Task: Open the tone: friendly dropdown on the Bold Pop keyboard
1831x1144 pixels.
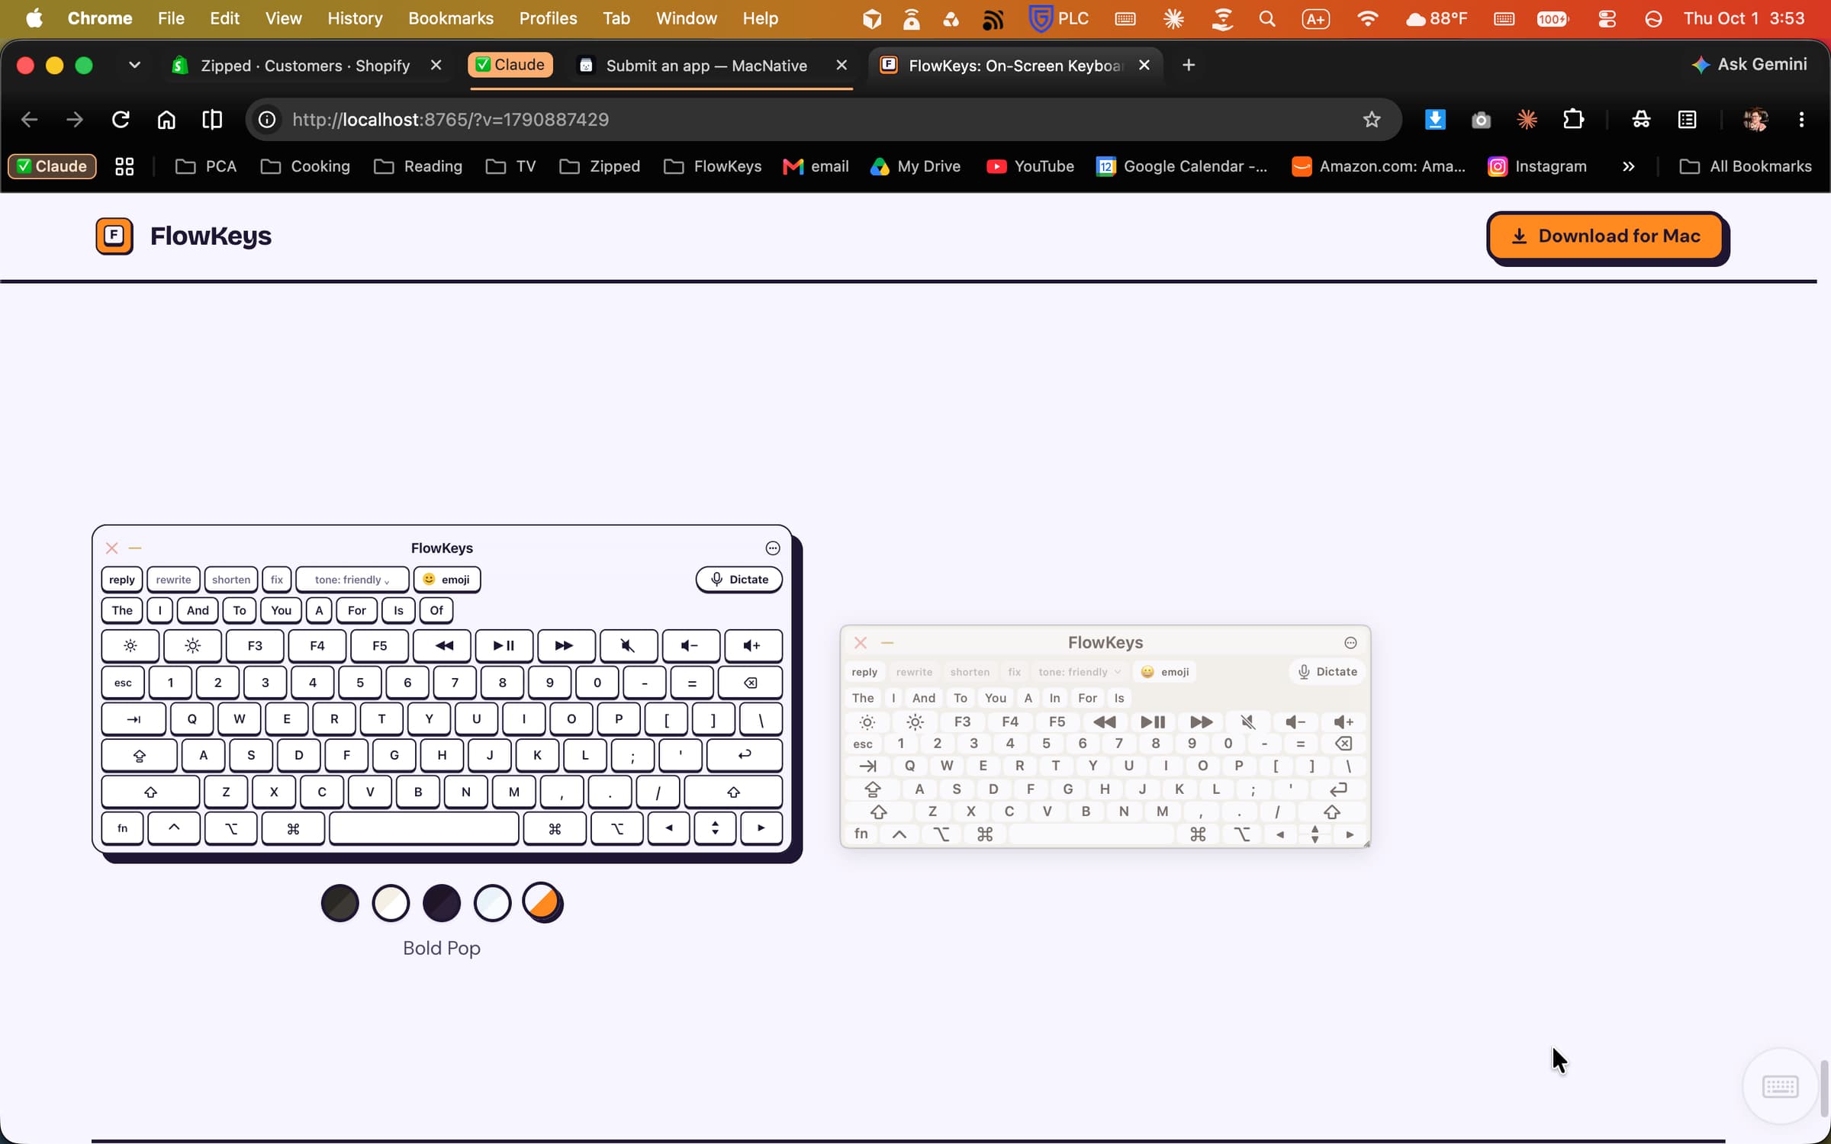Action: (352, 580)
